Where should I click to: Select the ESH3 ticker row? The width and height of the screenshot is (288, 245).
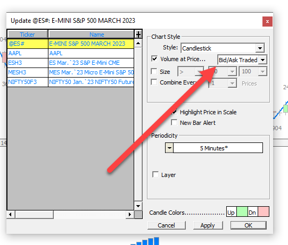point(28,63)
